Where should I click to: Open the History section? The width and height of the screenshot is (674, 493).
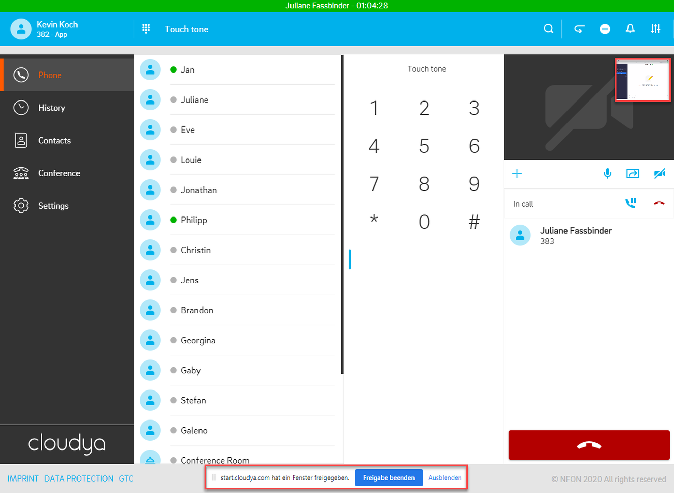pyautogui.click(x=51, y=108)
